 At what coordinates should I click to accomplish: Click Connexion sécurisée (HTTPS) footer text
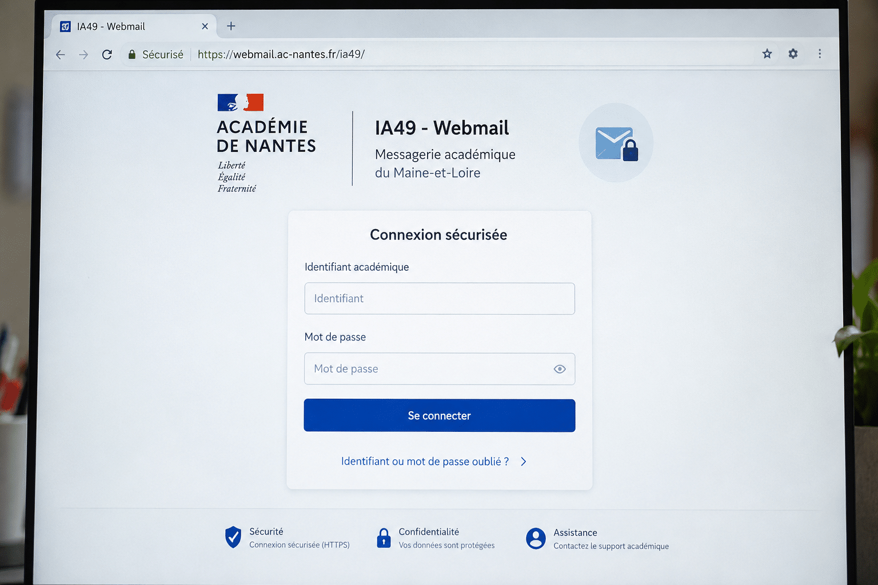[x=300, y=545]
